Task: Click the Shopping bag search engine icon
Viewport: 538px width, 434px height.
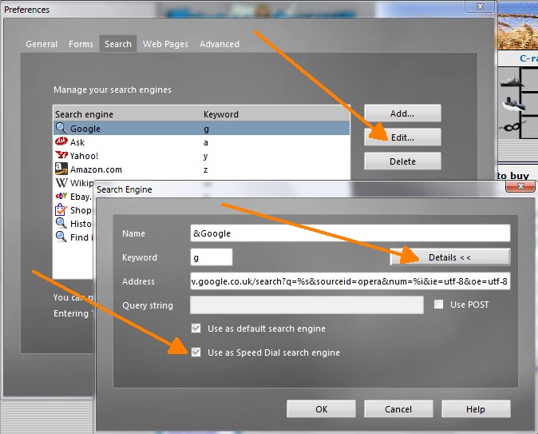Action: point(61,209)
